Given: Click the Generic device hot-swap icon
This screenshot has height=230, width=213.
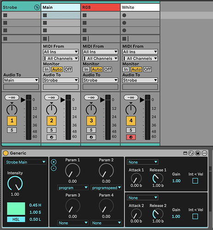Looking at the screenshot, I should click(x=191, y=153).
